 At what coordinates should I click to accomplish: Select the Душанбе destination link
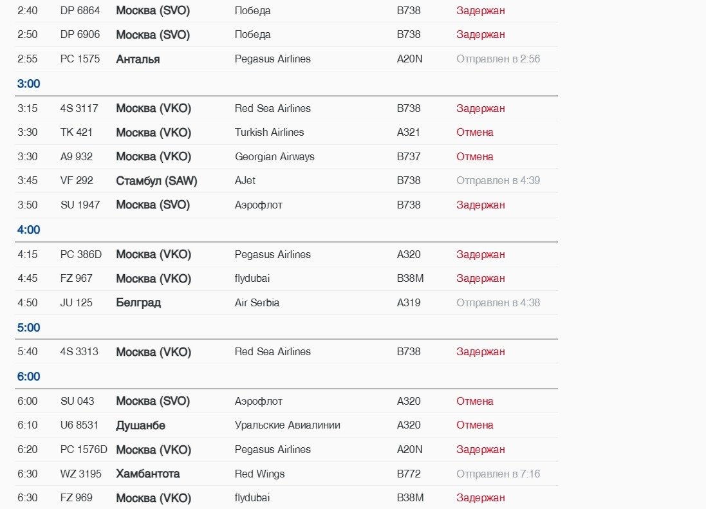click(x=140, y=425)
